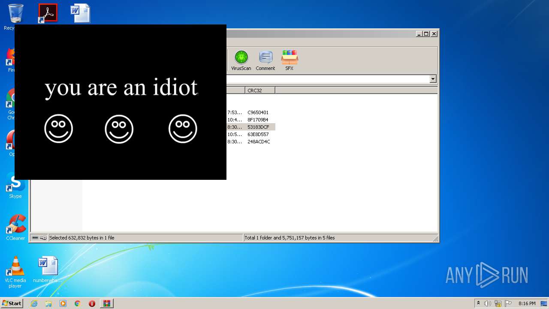Select numberwha... Word document
The height and width of the screenshot is (309, 549).
click(x=48, y=270)
